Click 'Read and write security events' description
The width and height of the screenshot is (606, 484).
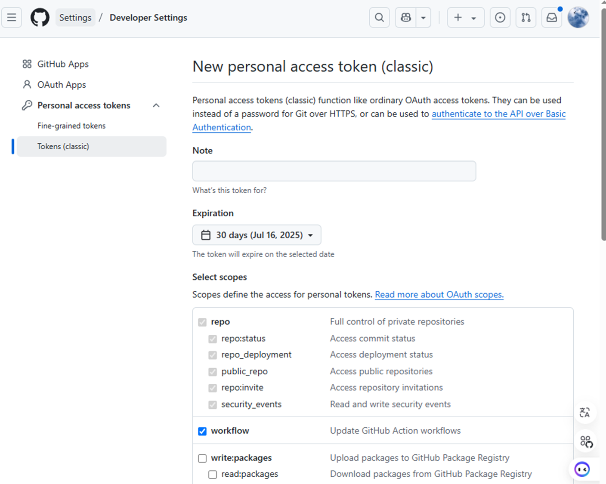pyautogui.click(x=390, y=404)
